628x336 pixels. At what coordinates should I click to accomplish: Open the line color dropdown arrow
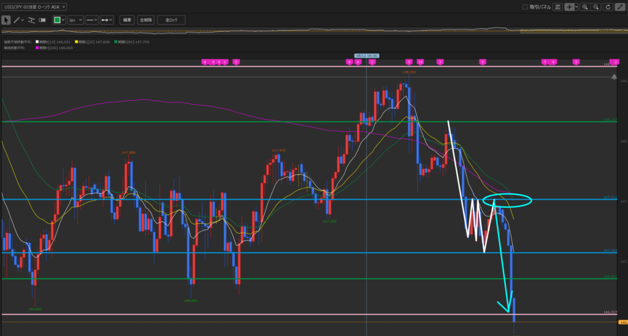[x=63, y=20]
